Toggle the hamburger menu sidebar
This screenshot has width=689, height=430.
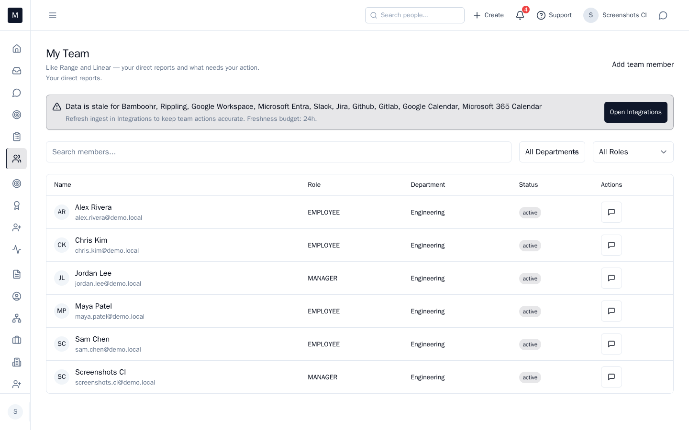[x=53, y=15]
